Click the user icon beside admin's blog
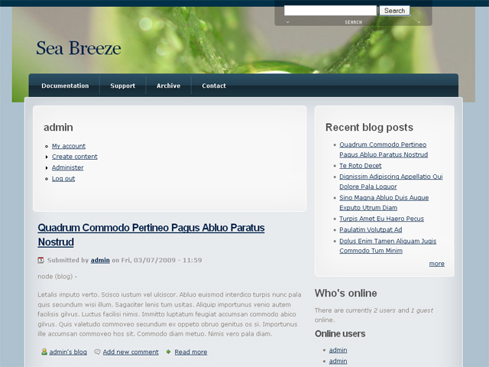489x367 pixels. tap(44, 352)
